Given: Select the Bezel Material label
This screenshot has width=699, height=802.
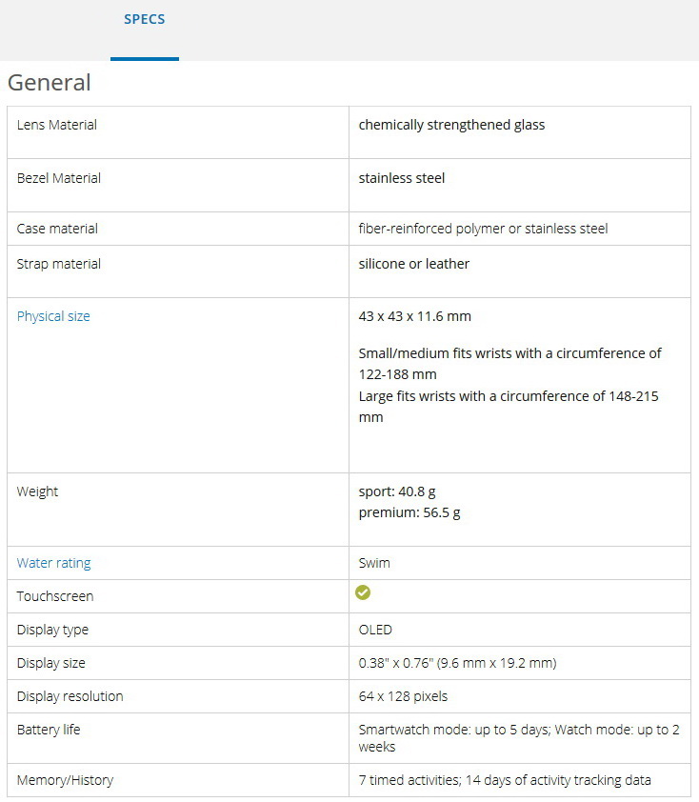Looking at the screenshot, I should pyautogui.click(x=59, y=178).
